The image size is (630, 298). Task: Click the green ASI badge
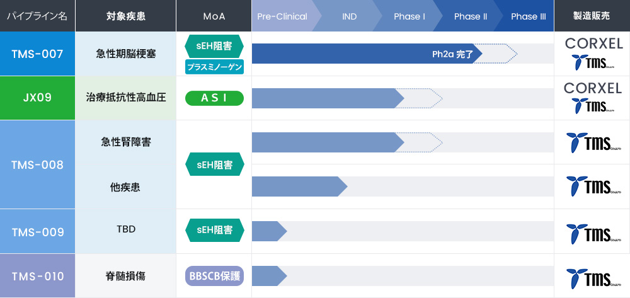point(214,98)
